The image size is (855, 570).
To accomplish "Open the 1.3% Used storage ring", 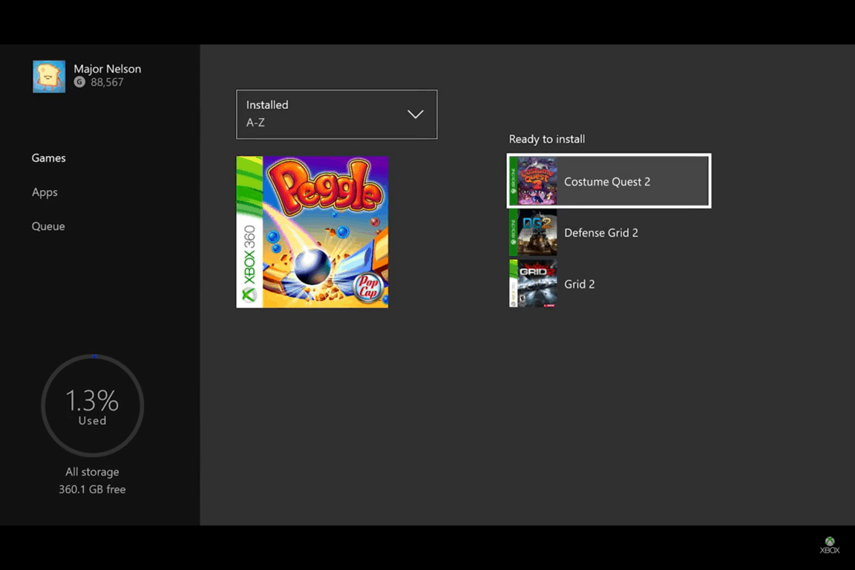I will tap(92, 405).
